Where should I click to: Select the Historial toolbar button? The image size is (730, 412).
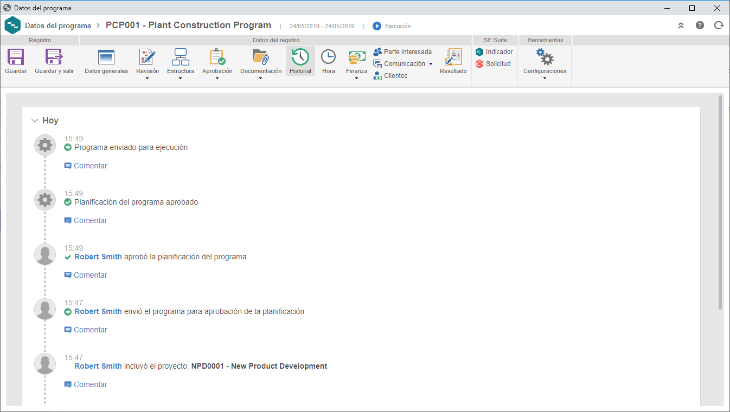(x=300, y=61)
